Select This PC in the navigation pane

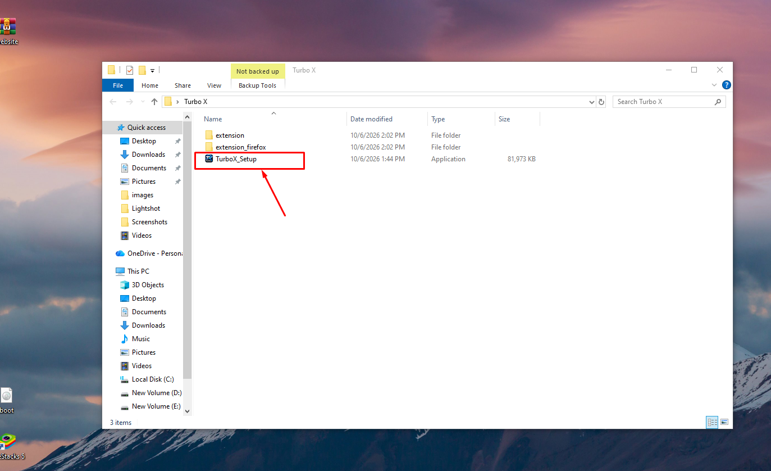pyautogui.click(x=133, y=271)
